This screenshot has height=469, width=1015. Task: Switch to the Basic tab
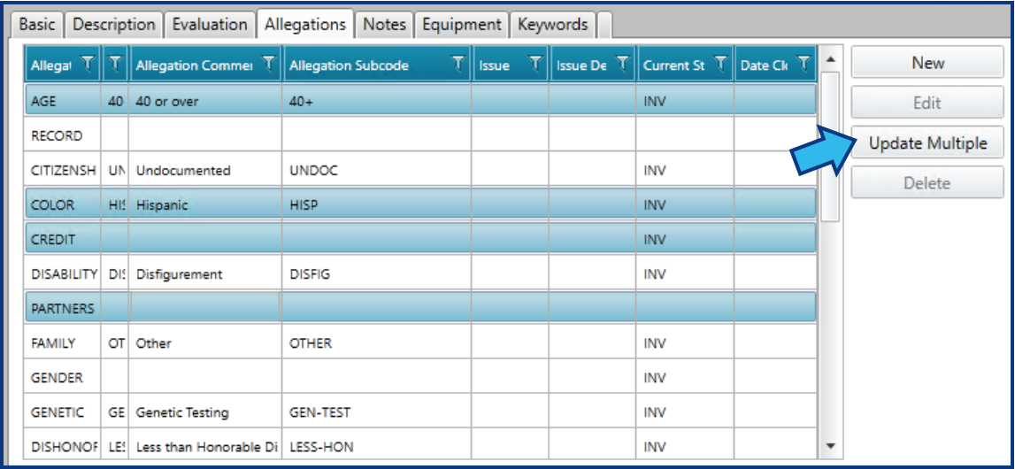[38, 25]
